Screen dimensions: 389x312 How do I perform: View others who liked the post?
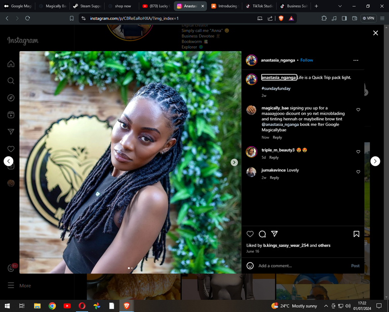tap(324, 246)
